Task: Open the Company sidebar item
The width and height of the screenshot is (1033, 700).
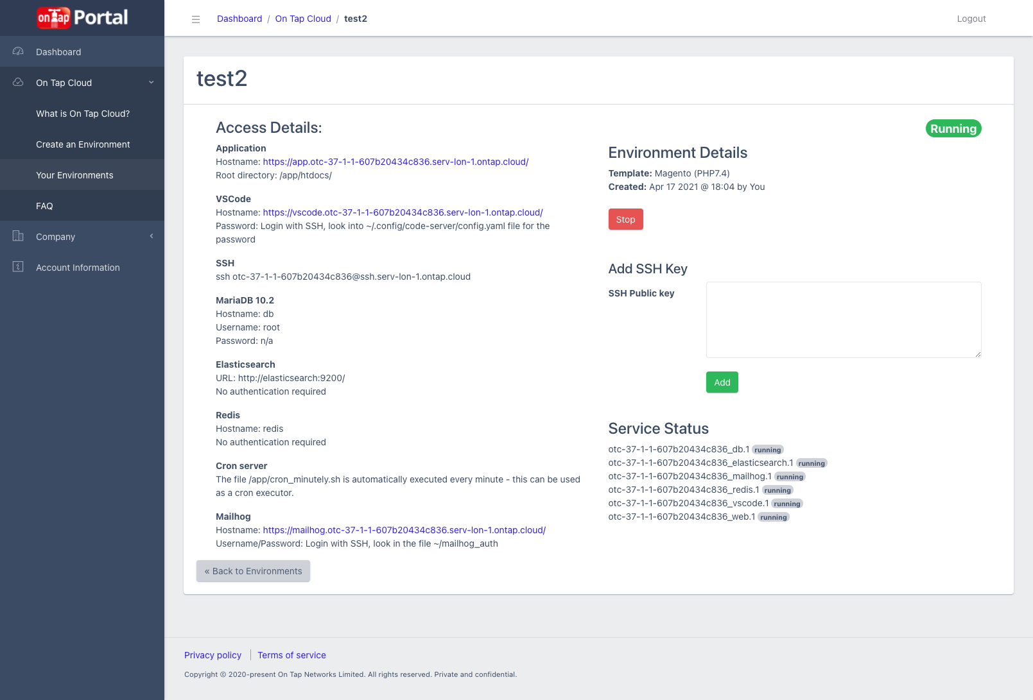Action: tap(82, 236)
